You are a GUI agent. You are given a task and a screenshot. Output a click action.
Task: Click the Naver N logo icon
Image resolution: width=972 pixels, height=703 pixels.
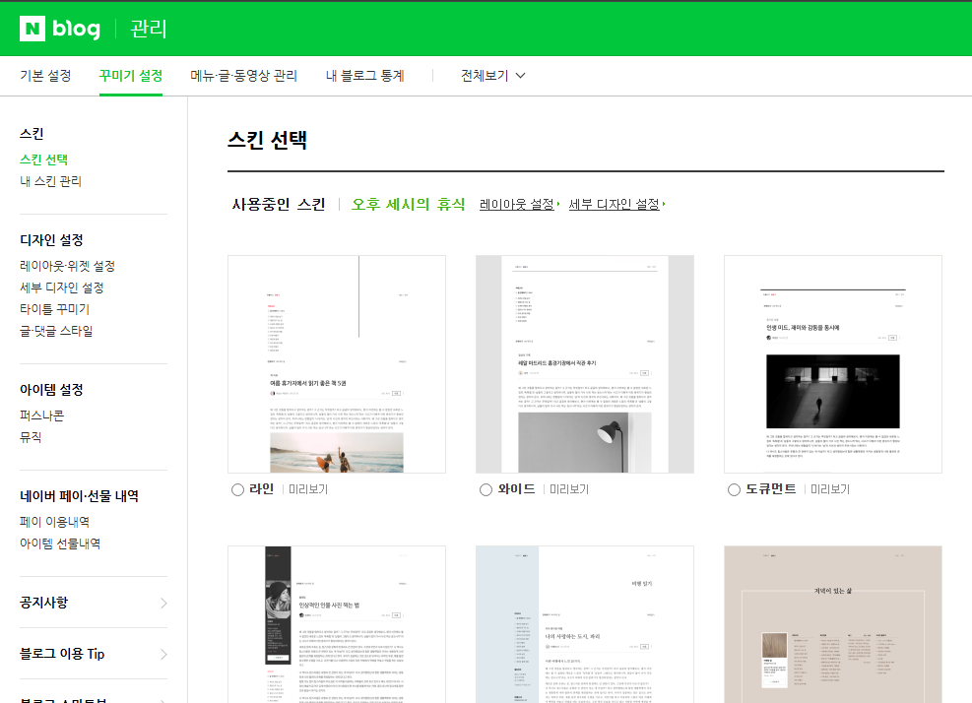pos(32,29)
